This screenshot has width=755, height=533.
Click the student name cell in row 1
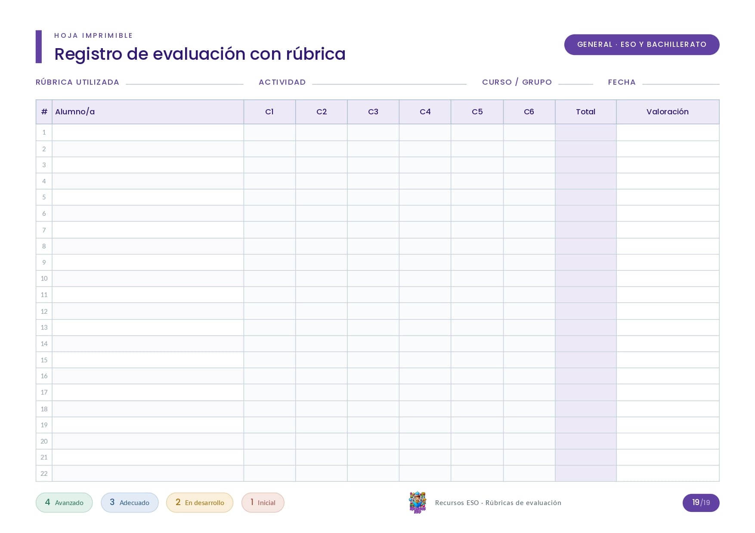point(148,132)
